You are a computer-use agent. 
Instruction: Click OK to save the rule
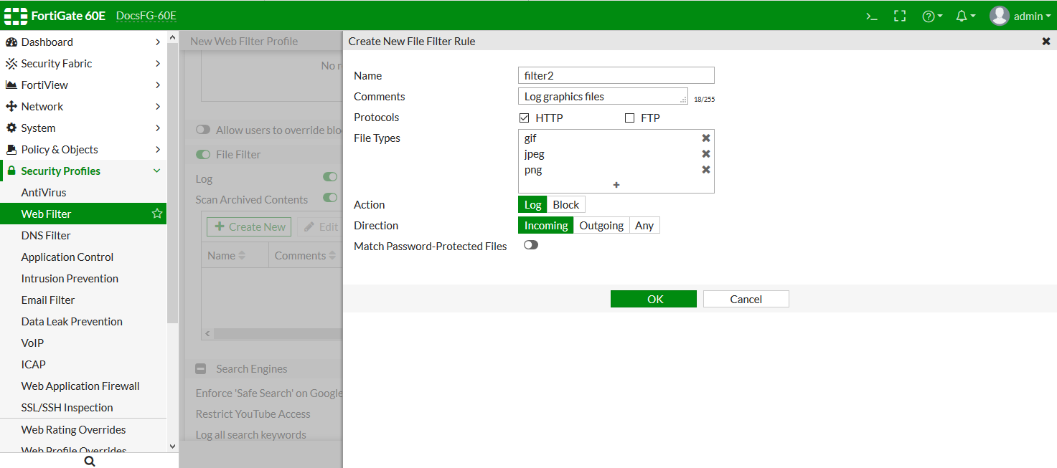[654, 299]
